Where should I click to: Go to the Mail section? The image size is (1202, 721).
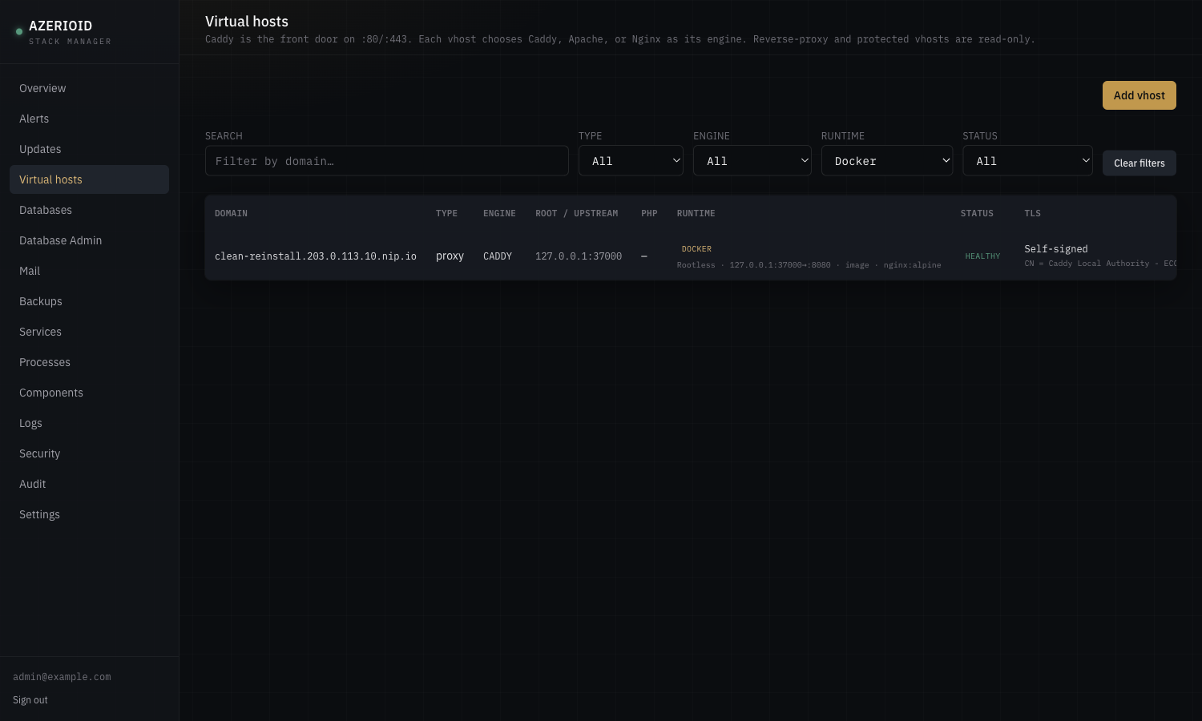click(x=89, y=271)
